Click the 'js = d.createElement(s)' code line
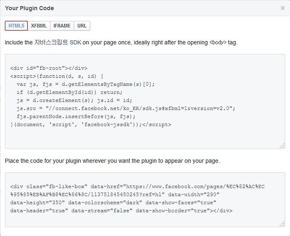This screenshot has width=290, height=236. (x=75, y=100)
